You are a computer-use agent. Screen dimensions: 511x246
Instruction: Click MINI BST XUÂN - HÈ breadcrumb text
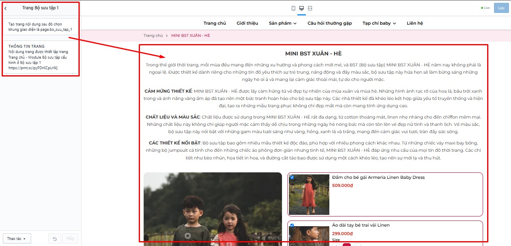coord(191,36)
